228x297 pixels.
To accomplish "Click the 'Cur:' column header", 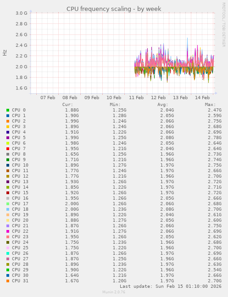I will point(67,105).
